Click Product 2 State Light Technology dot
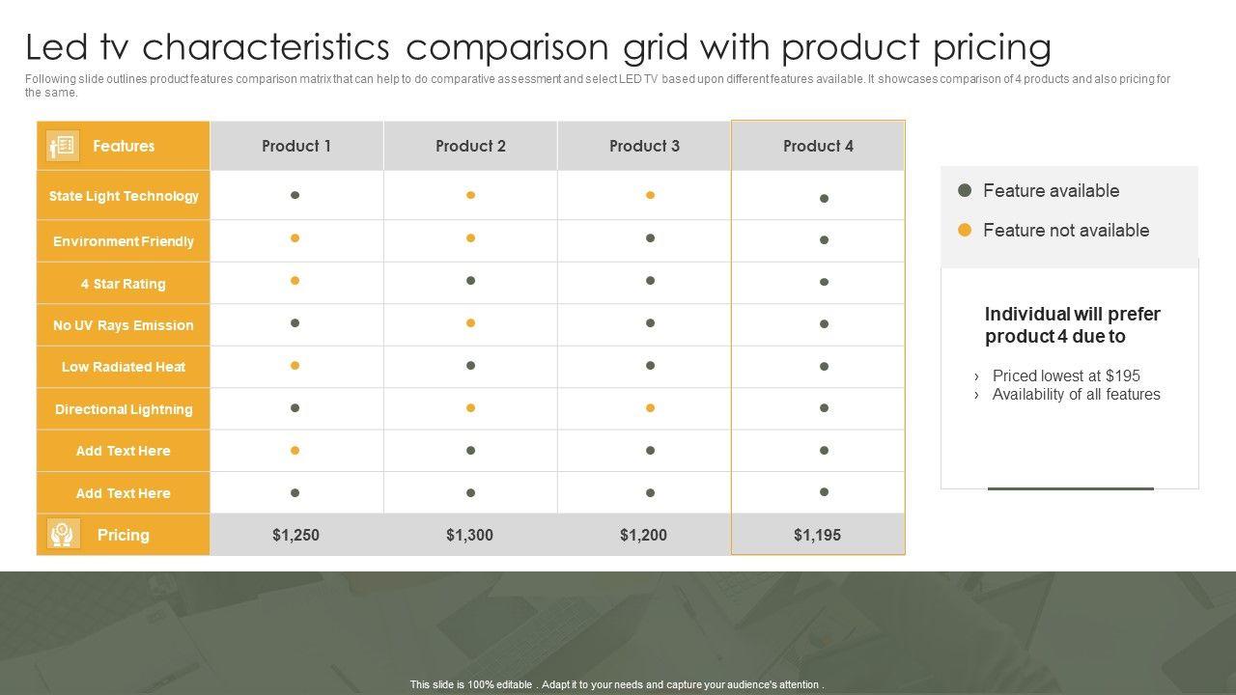The width and height of the screenshot is (1236, 695). point(470,195)
